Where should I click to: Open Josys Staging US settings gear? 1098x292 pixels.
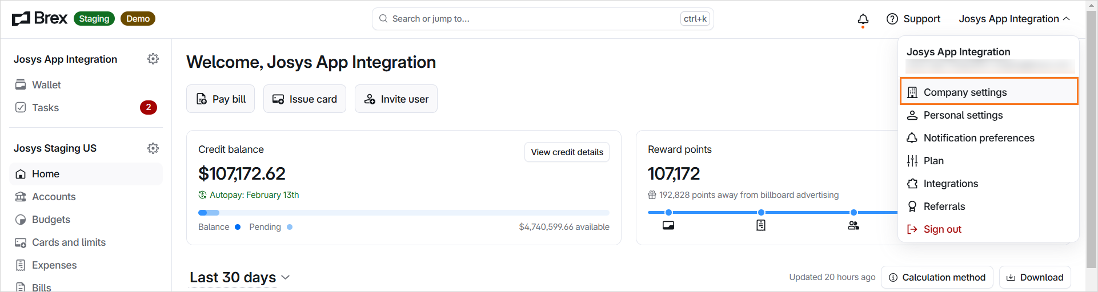click(x=153, y=148)
